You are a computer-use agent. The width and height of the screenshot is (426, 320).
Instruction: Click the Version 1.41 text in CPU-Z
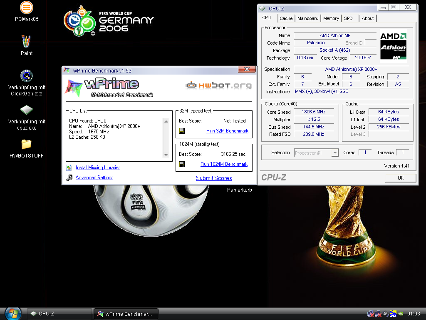pos(396,166)
